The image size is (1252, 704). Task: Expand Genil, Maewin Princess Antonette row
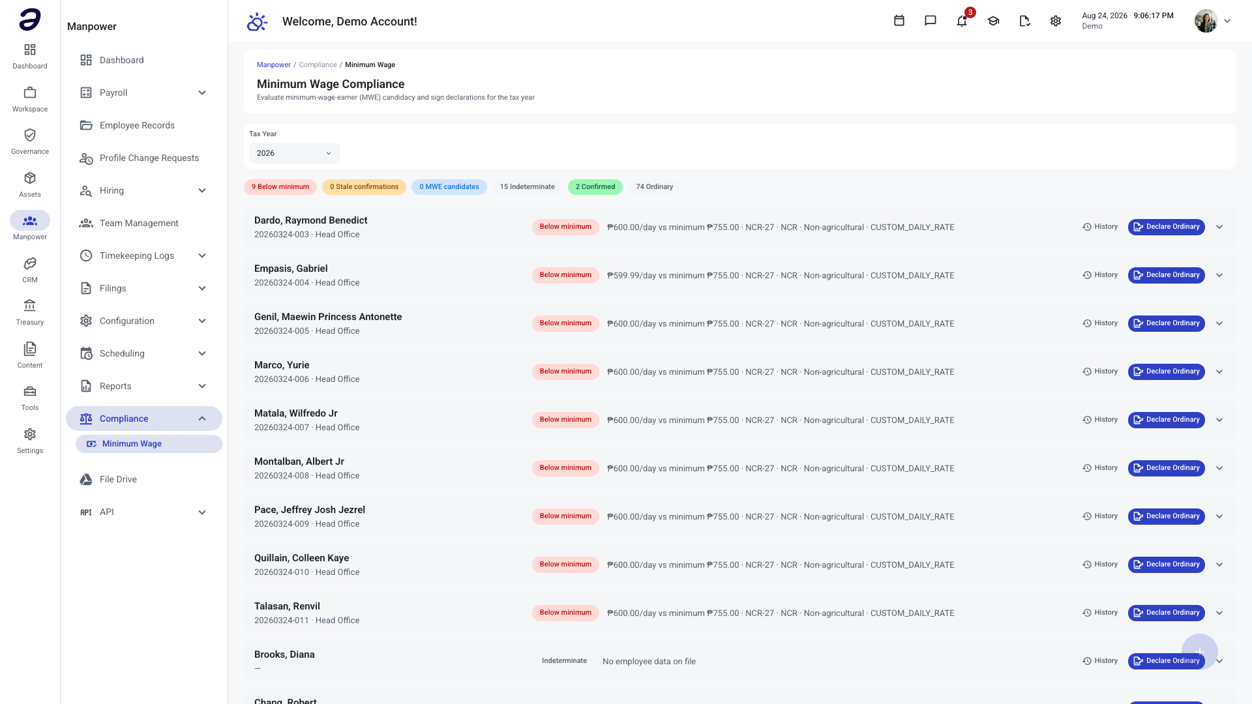pos(1219,323)
